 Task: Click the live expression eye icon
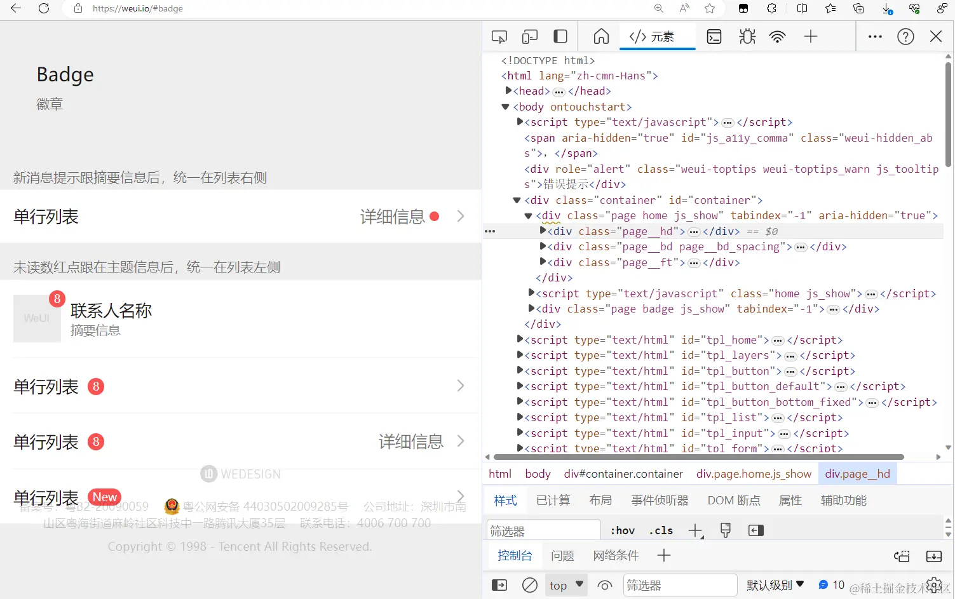[605, 585]
